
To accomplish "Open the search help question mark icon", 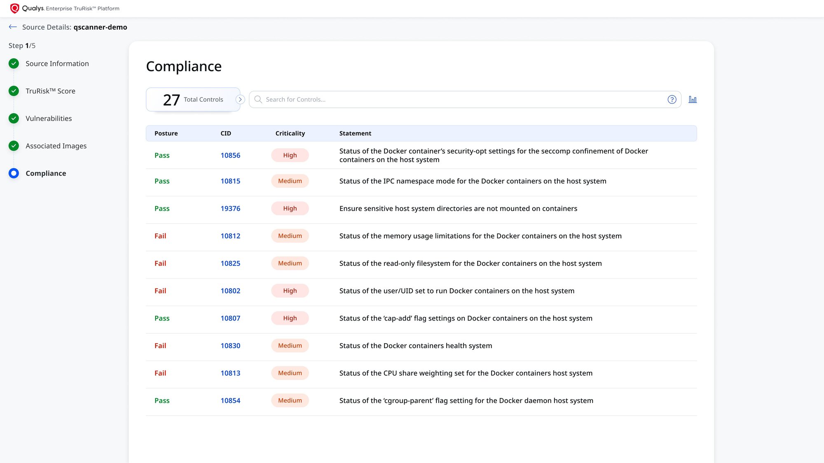I will click(x=672, y=100).
